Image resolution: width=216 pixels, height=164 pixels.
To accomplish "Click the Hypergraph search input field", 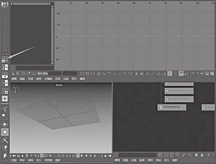I will (x=137, y=155).
